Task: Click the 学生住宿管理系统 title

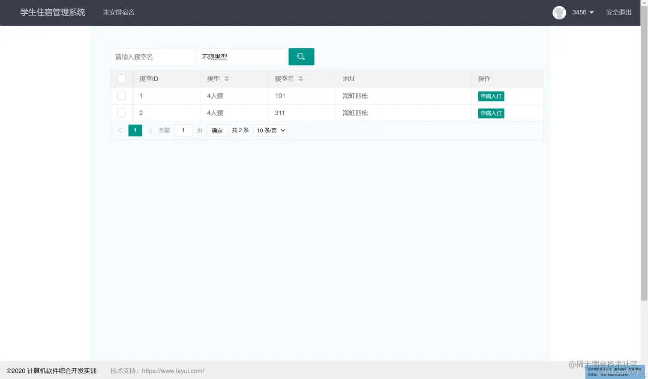Action: click(53, 12)
